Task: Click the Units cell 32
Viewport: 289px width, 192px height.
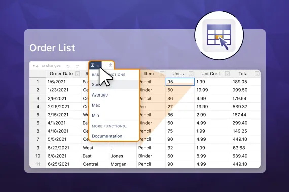Action: pos(180,148)
